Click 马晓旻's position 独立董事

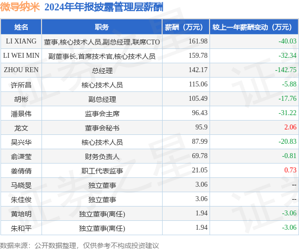(102, 185)
